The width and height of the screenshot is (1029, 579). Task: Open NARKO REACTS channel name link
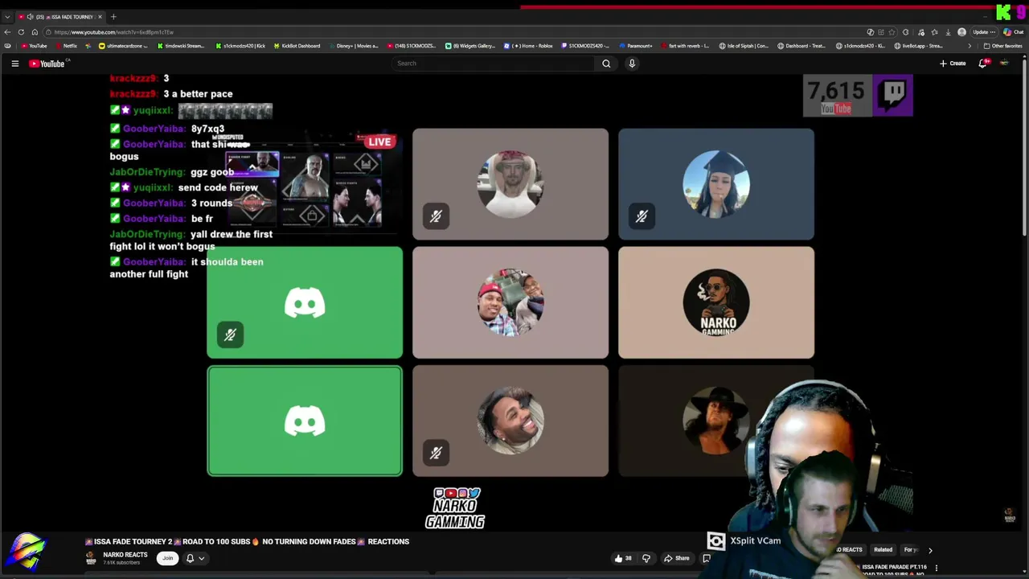(x=125, y=555)
